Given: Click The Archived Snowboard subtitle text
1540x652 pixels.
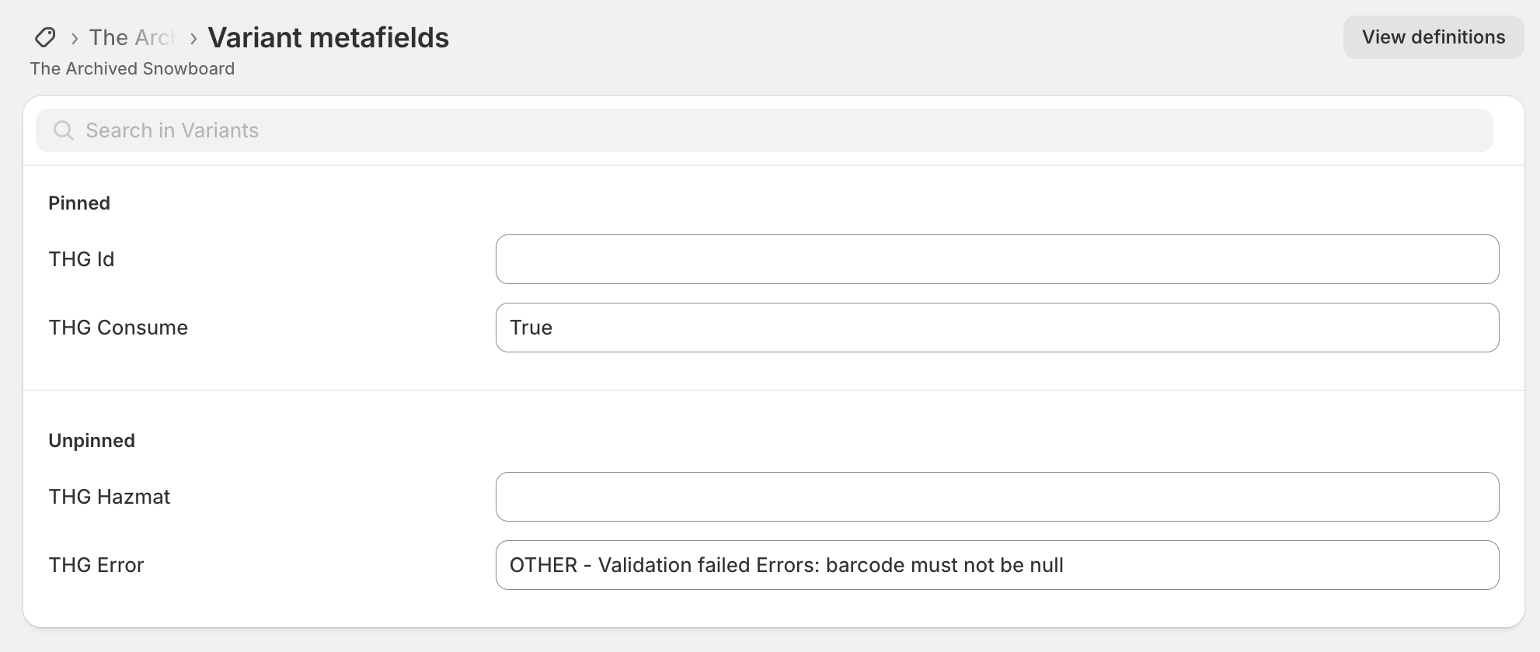Looking at the screenshot, I should pos(132,68).
